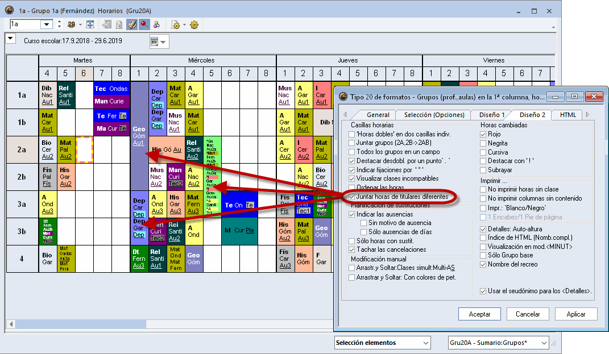Select Dib Nac Au1 cell in row 1a
The width and height of the screenshot is (609, 354).
47,95
